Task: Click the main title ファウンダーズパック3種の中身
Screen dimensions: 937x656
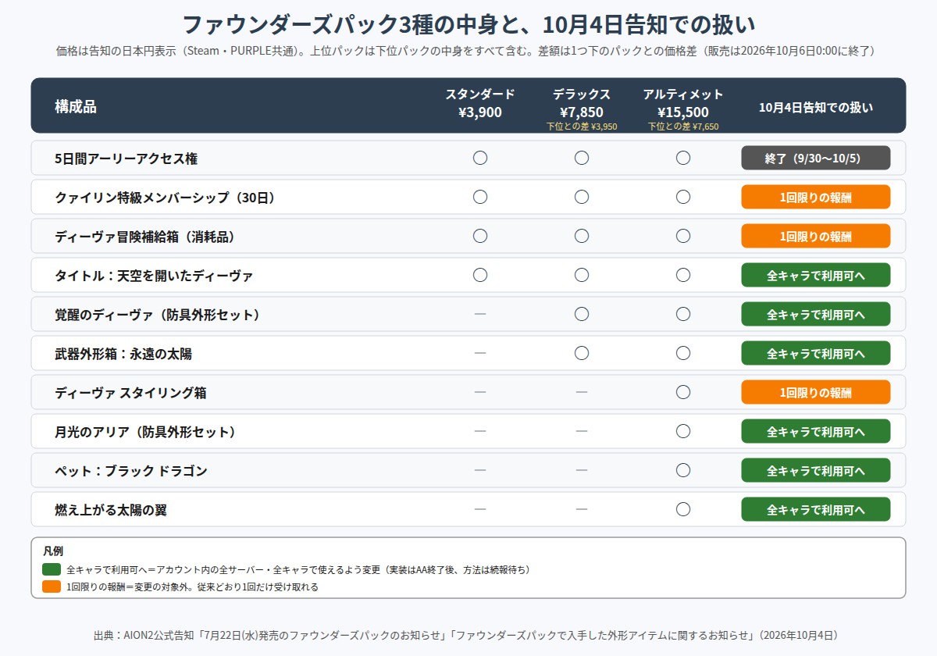Action: point(468,25)
